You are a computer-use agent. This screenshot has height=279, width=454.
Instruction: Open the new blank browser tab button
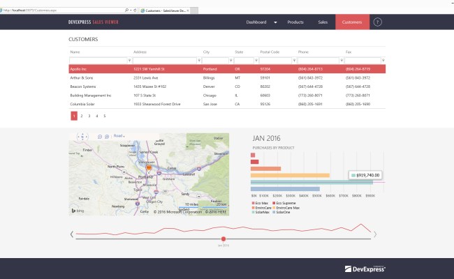pyautogui.click(x=194, y=10)
